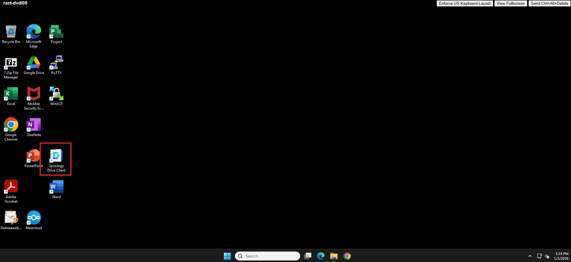Open the network status tray icon
Screen dimensions: 571x262
click(539, 256)
